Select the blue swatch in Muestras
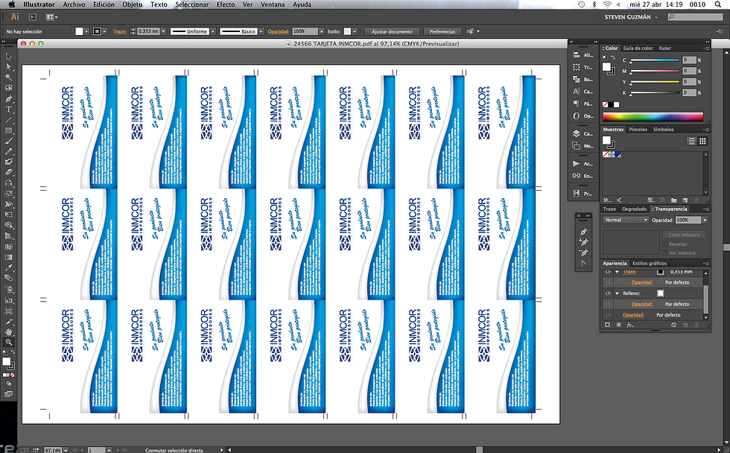Image resolution: width=730 pixels, height=453 pixels. click(618, 154)
